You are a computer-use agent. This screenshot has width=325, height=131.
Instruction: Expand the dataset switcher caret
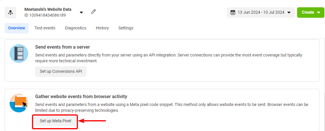81,13
